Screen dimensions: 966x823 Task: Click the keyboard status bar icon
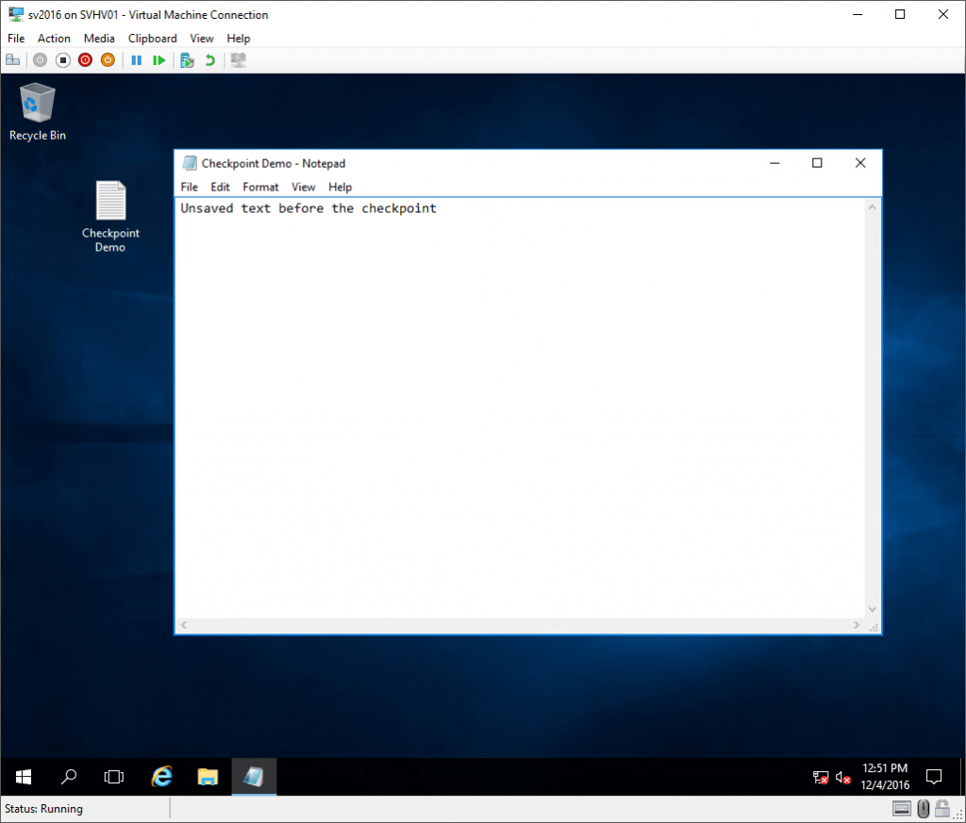click(901, 808)
